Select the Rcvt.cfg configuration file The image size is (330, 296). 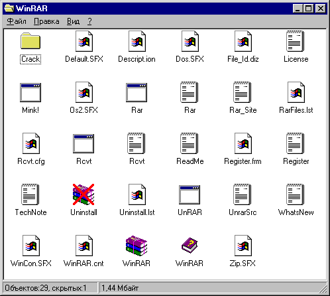click(x=31, y=143)
